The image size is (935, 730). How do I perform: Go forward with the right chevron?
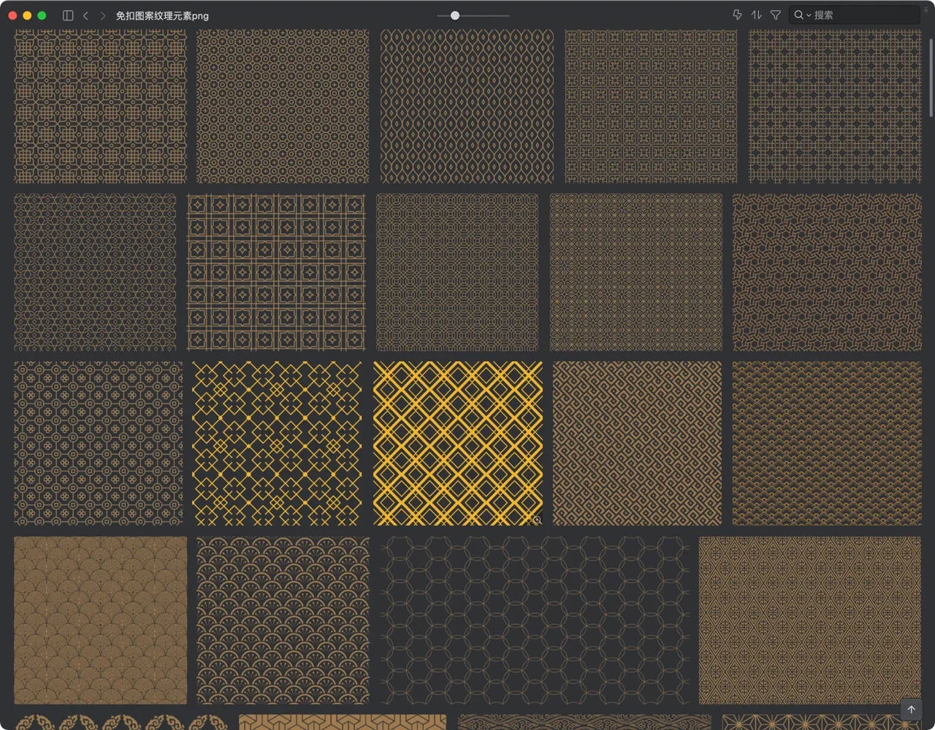(x=103, y=15)
